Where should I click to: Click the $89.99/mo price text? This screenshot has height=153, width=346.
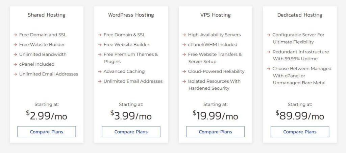pos(300,115)
